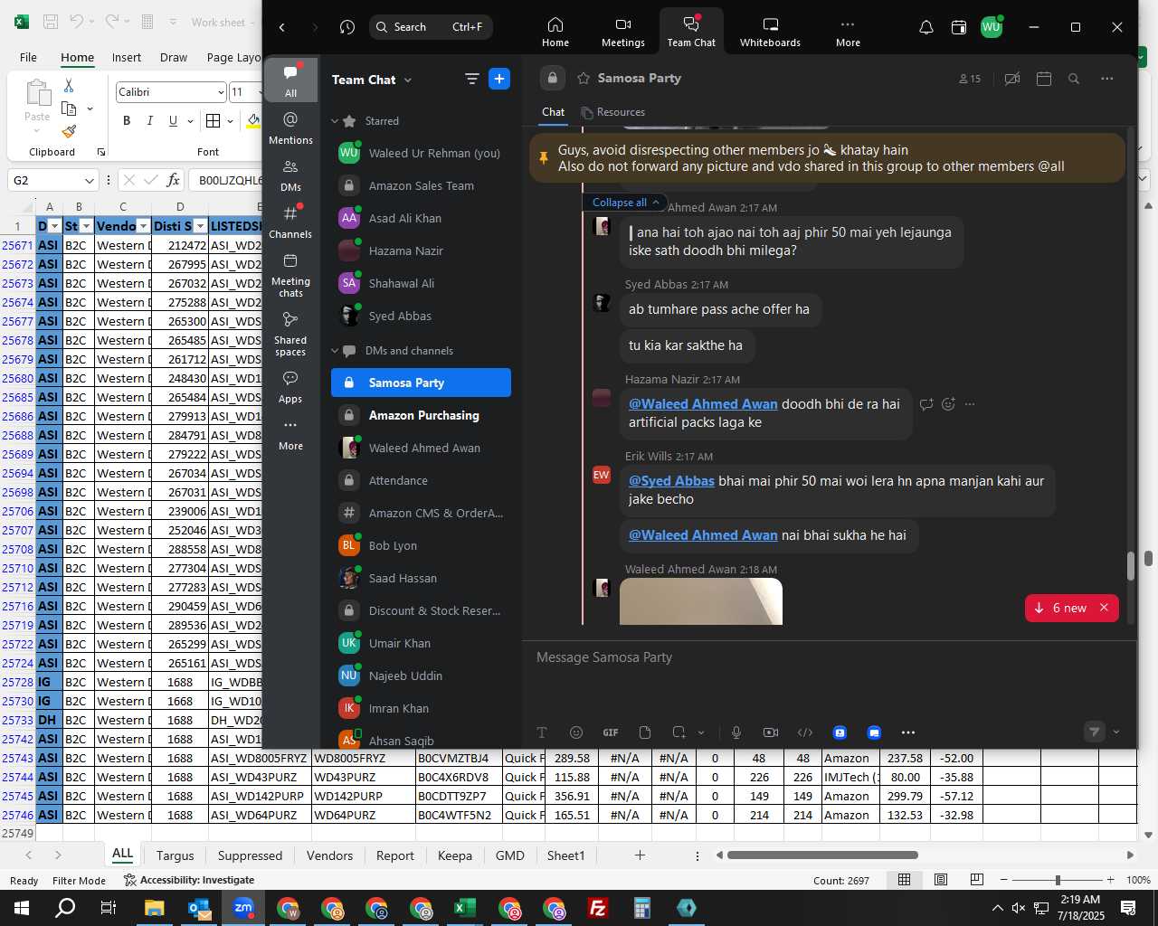Switch to the Vendors sheet tab in Excel
The height and width of the screenshot is (926, 1158).
(329, 855)
